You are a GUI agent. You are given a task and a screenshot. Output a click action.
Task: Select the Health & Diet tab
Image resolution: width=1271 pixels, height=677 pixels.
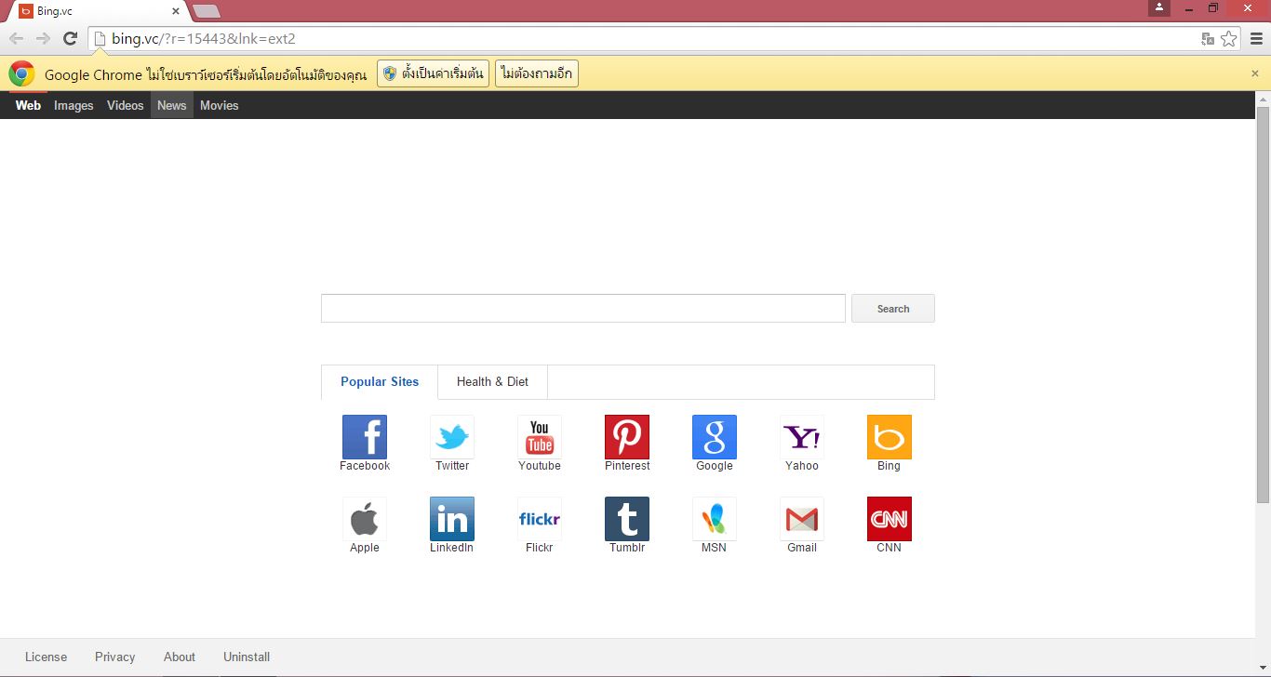(x=492, y=382)
